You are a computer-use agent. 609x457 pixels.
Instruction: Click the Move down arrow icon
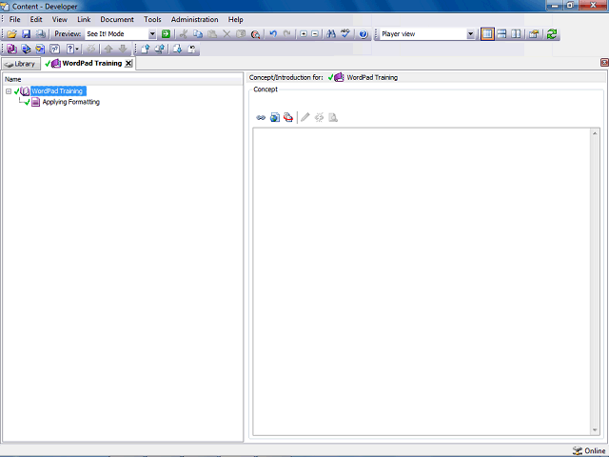[x=123, y=49]
